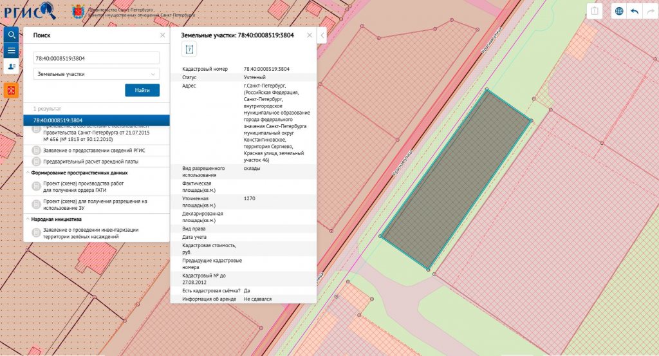Click the orange sidebar tool icon

coord(11,90)
